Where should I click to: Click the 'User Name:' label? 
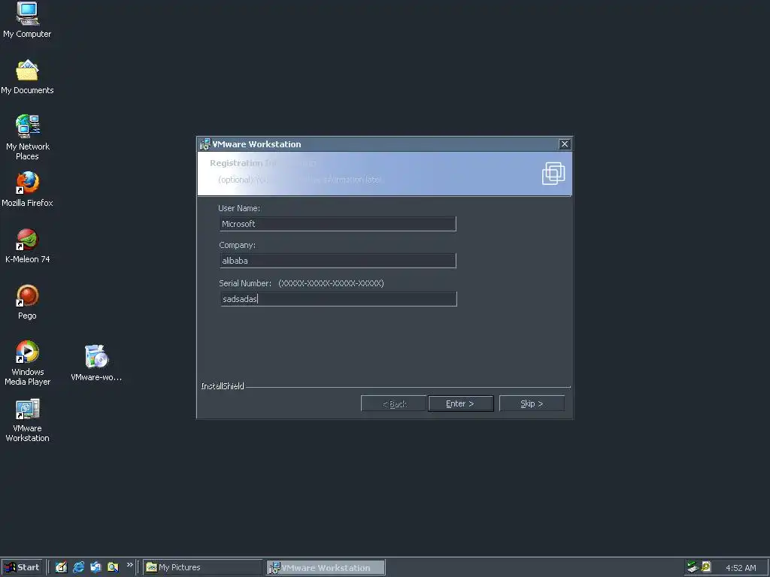[239, 208]
